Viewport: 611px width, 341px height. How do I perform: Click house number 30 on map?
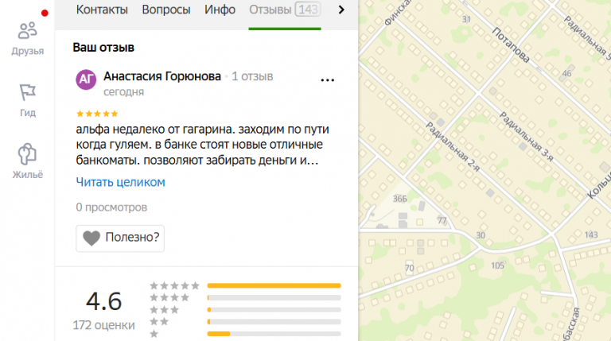point(481,235)
